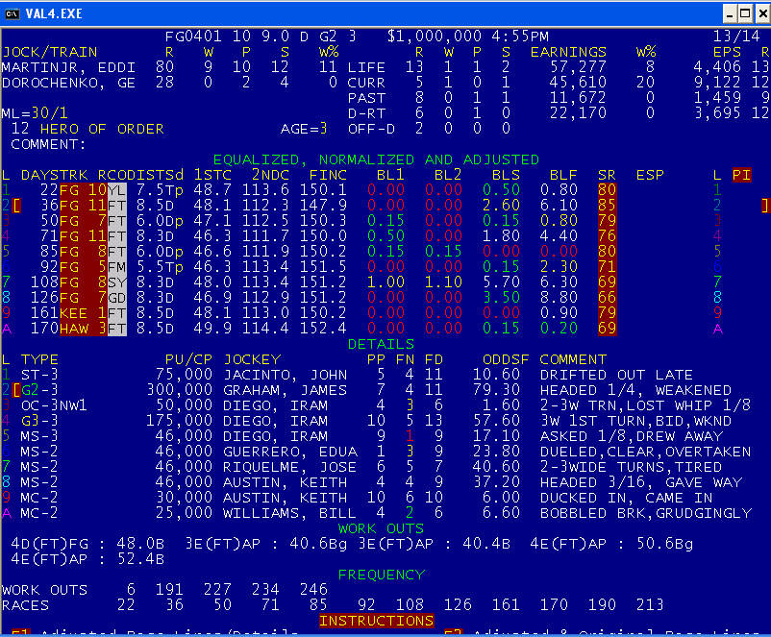Click comment DRIFTED OUT LATE
771x637 pixels.
pyautogui.click(x=616, y=375)
